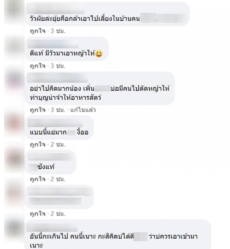The height and width of the screenshot is (249, 230).
Task: Open the 3 ชม. timestamp under ดีแท้ comment
Action: 58,65
